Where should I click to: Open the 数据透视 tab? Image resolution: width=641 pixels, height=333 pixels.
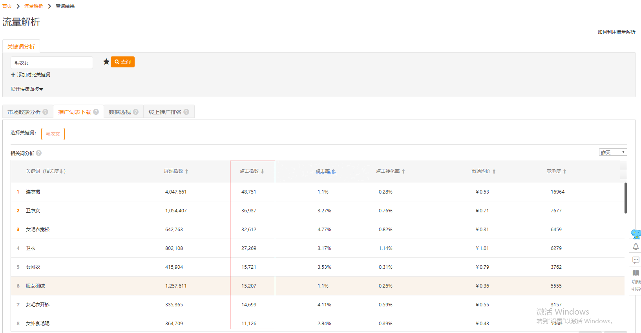pyautogui.click(x=120, y=112)
